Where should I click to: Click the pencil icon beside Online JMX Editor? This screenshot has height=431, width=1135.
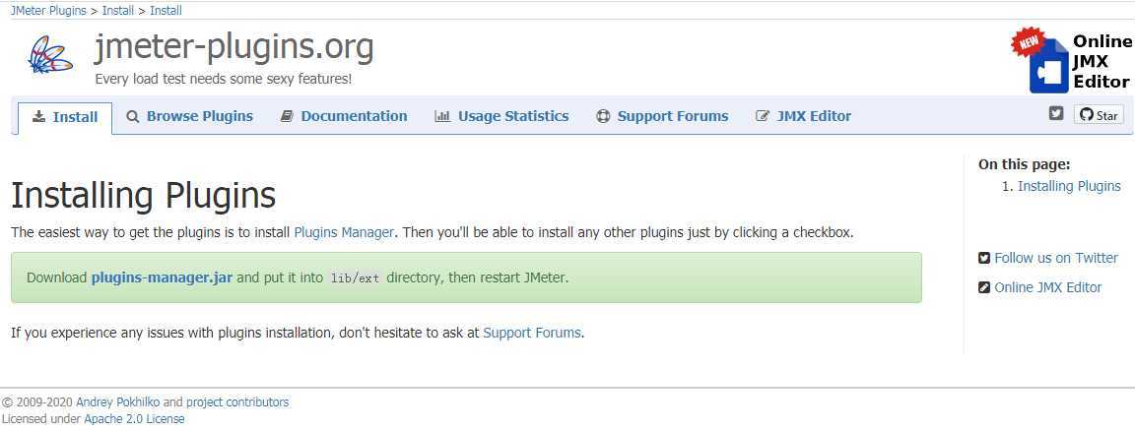click(983, 287)
